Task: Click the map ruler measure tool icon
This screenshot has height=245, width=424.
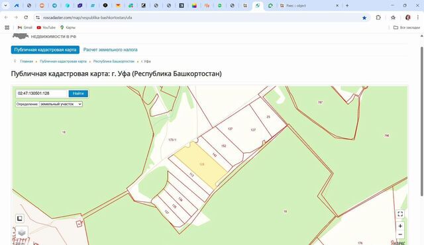Action: (19, 219)
